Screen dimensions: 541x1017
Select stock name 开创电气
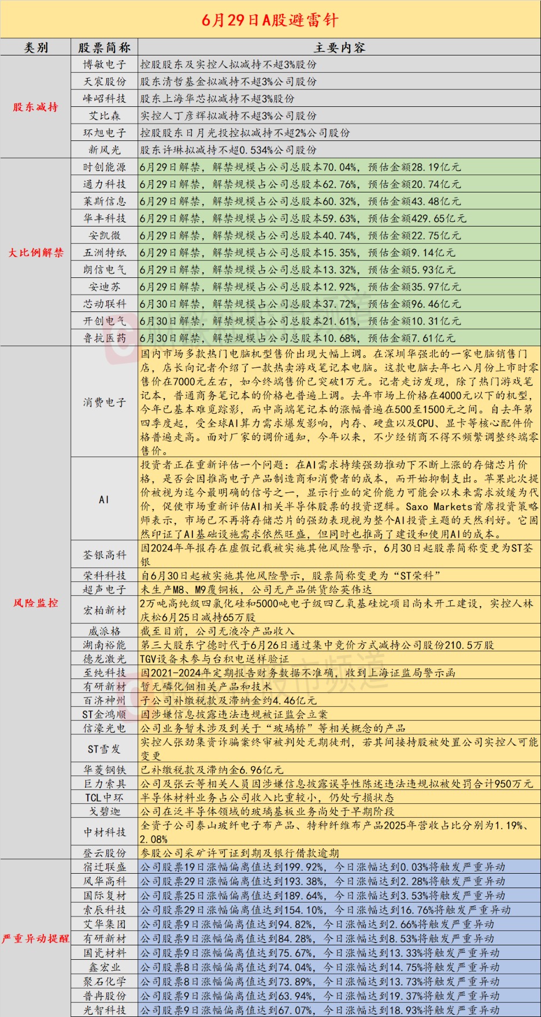tap(105, 321)
